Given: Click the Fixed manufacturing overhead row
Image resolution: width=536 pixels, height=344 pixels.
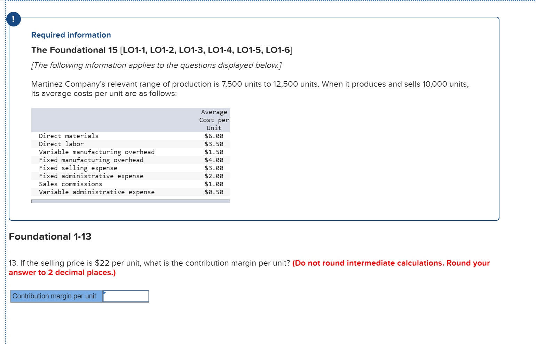Looking at the screenshot, I should tap(91, 160).
